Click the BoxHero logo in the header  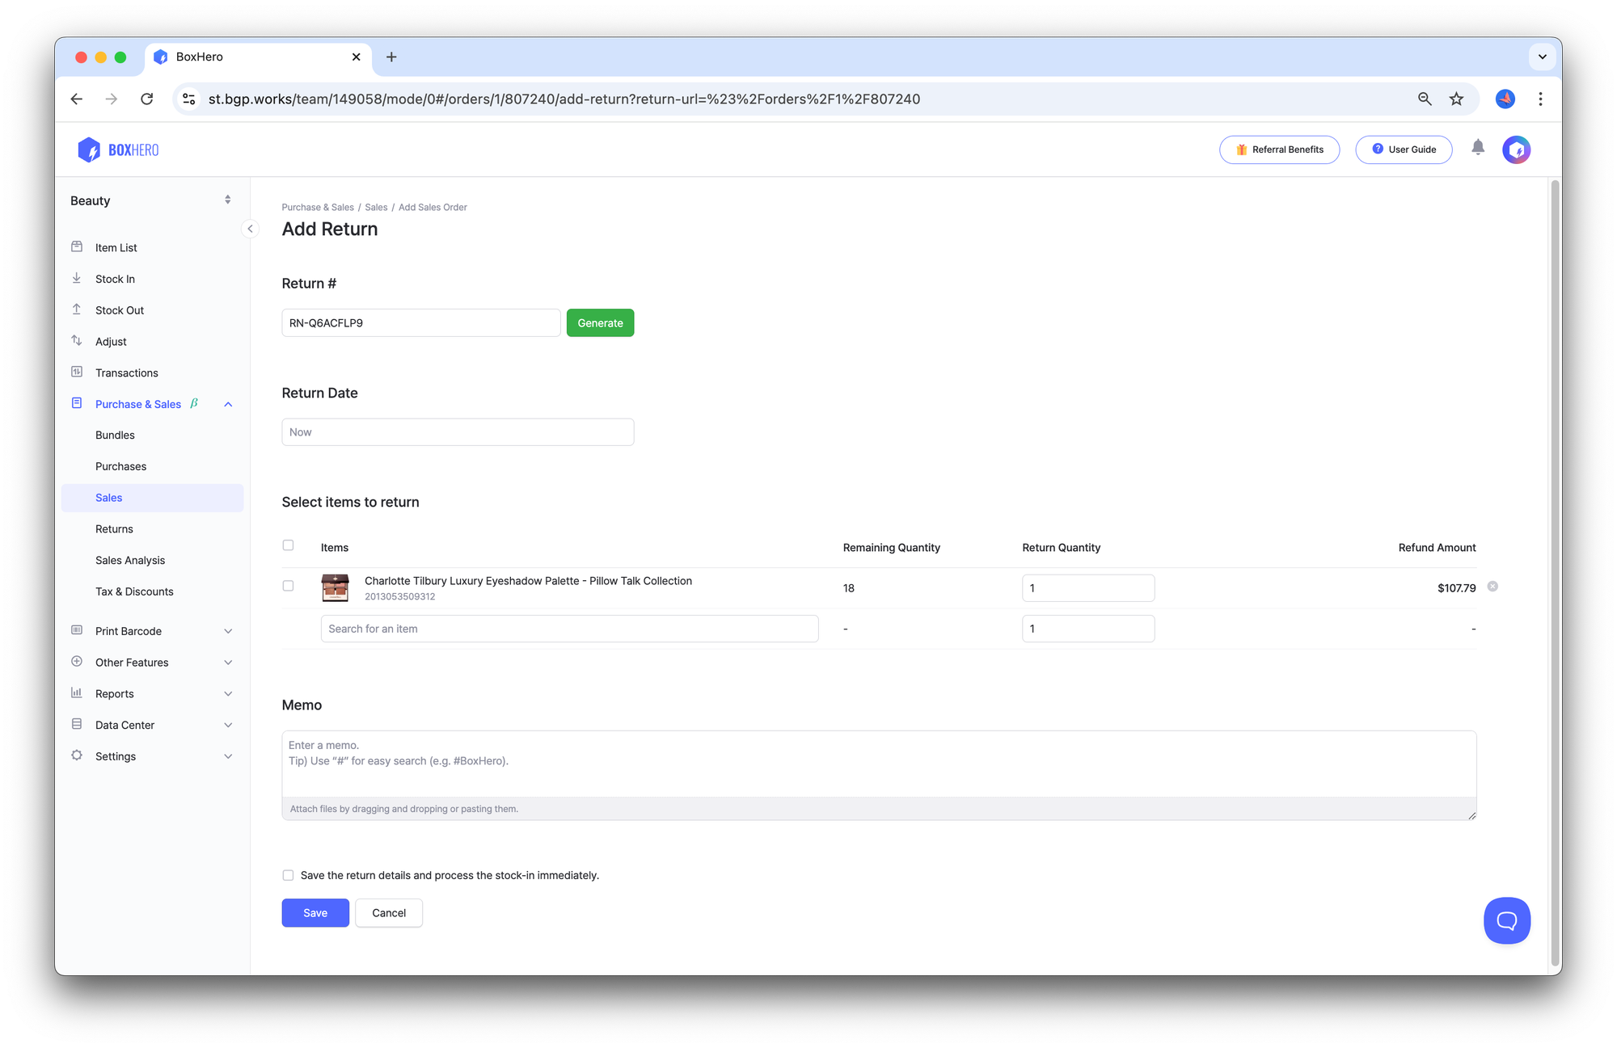(117, 149)
